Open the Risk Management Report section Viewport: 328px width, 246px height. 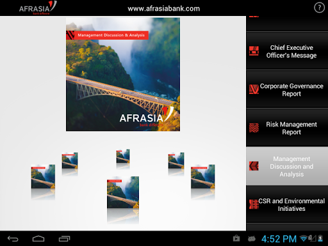[287, 128]
